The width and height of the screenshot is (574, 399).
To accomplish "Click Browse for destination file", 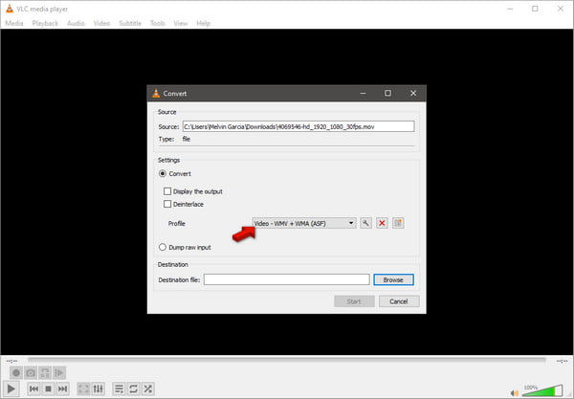I will tap(393, 279).
